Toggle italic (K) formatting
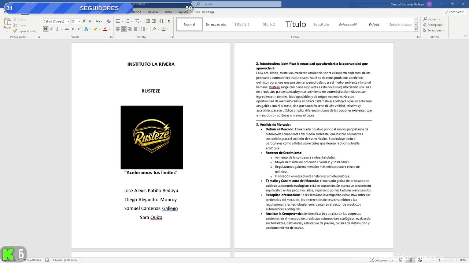This screenshot has height=263, width=469. [51, 29]
